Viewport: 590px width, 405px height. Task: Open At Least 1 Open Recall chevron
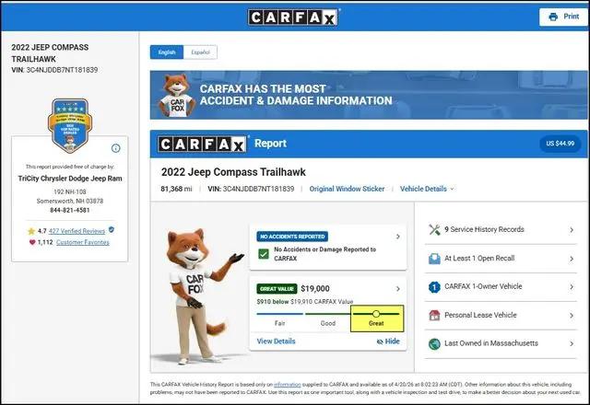pyautogui.click(x=572, y=259)
